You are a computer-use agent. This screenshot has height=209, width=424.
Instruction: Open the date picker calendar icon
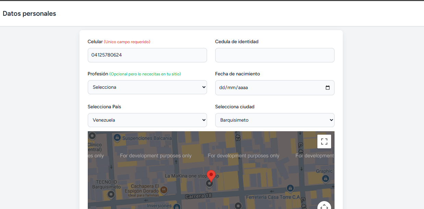(328, 87)
